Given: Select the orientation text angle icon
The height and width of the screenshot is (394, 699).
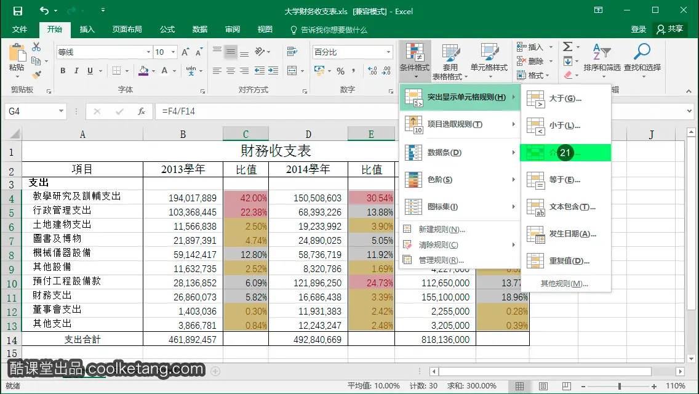Looking at the screenshot, I should tap(260, 52).
